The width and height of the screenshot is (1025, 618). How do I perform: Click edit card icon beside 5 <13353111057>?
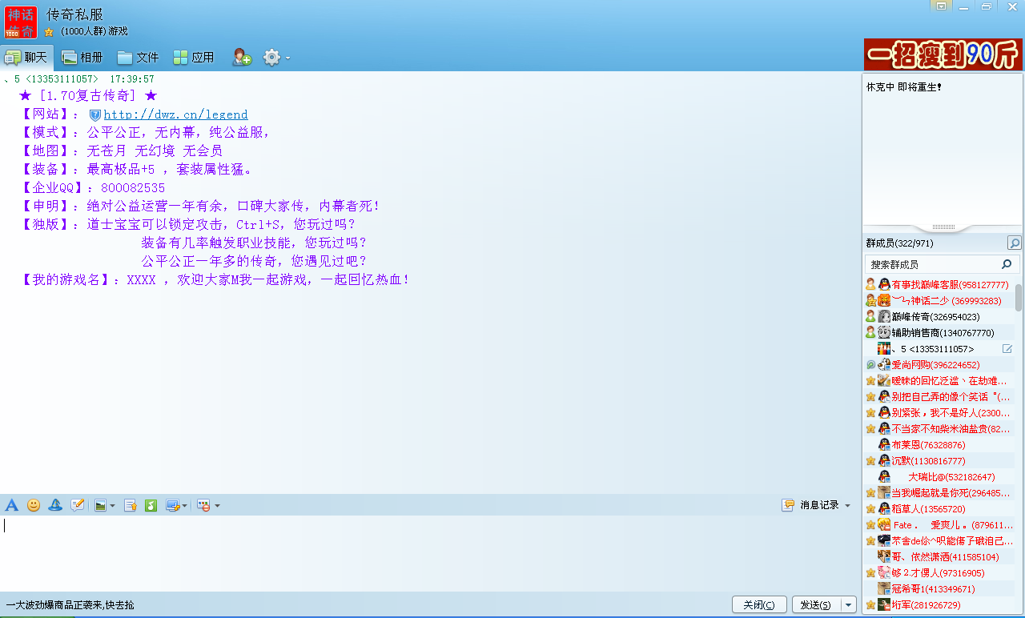click(1007, 349)
